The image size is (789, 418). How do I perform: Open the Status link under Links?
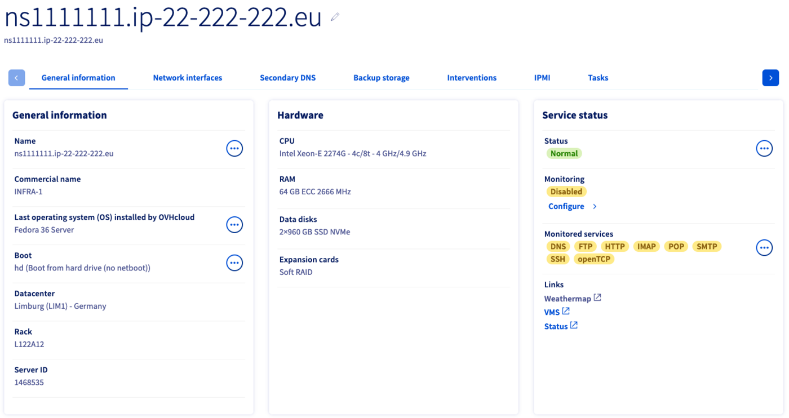pyautogui.click(x=557, y=326)
